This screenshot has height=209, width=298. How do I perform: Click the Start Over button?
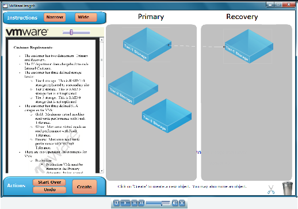(49, 183)
